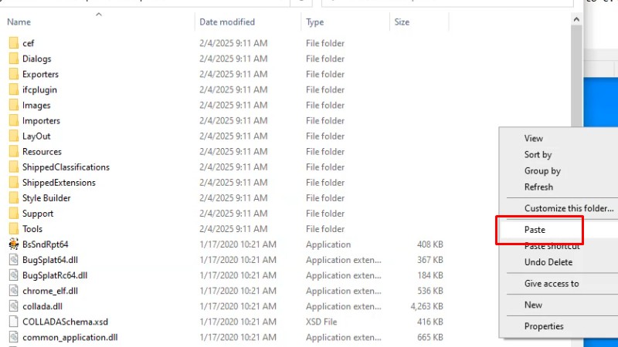Click the BsSndRpt64 application icon

(x=13, y=244)
